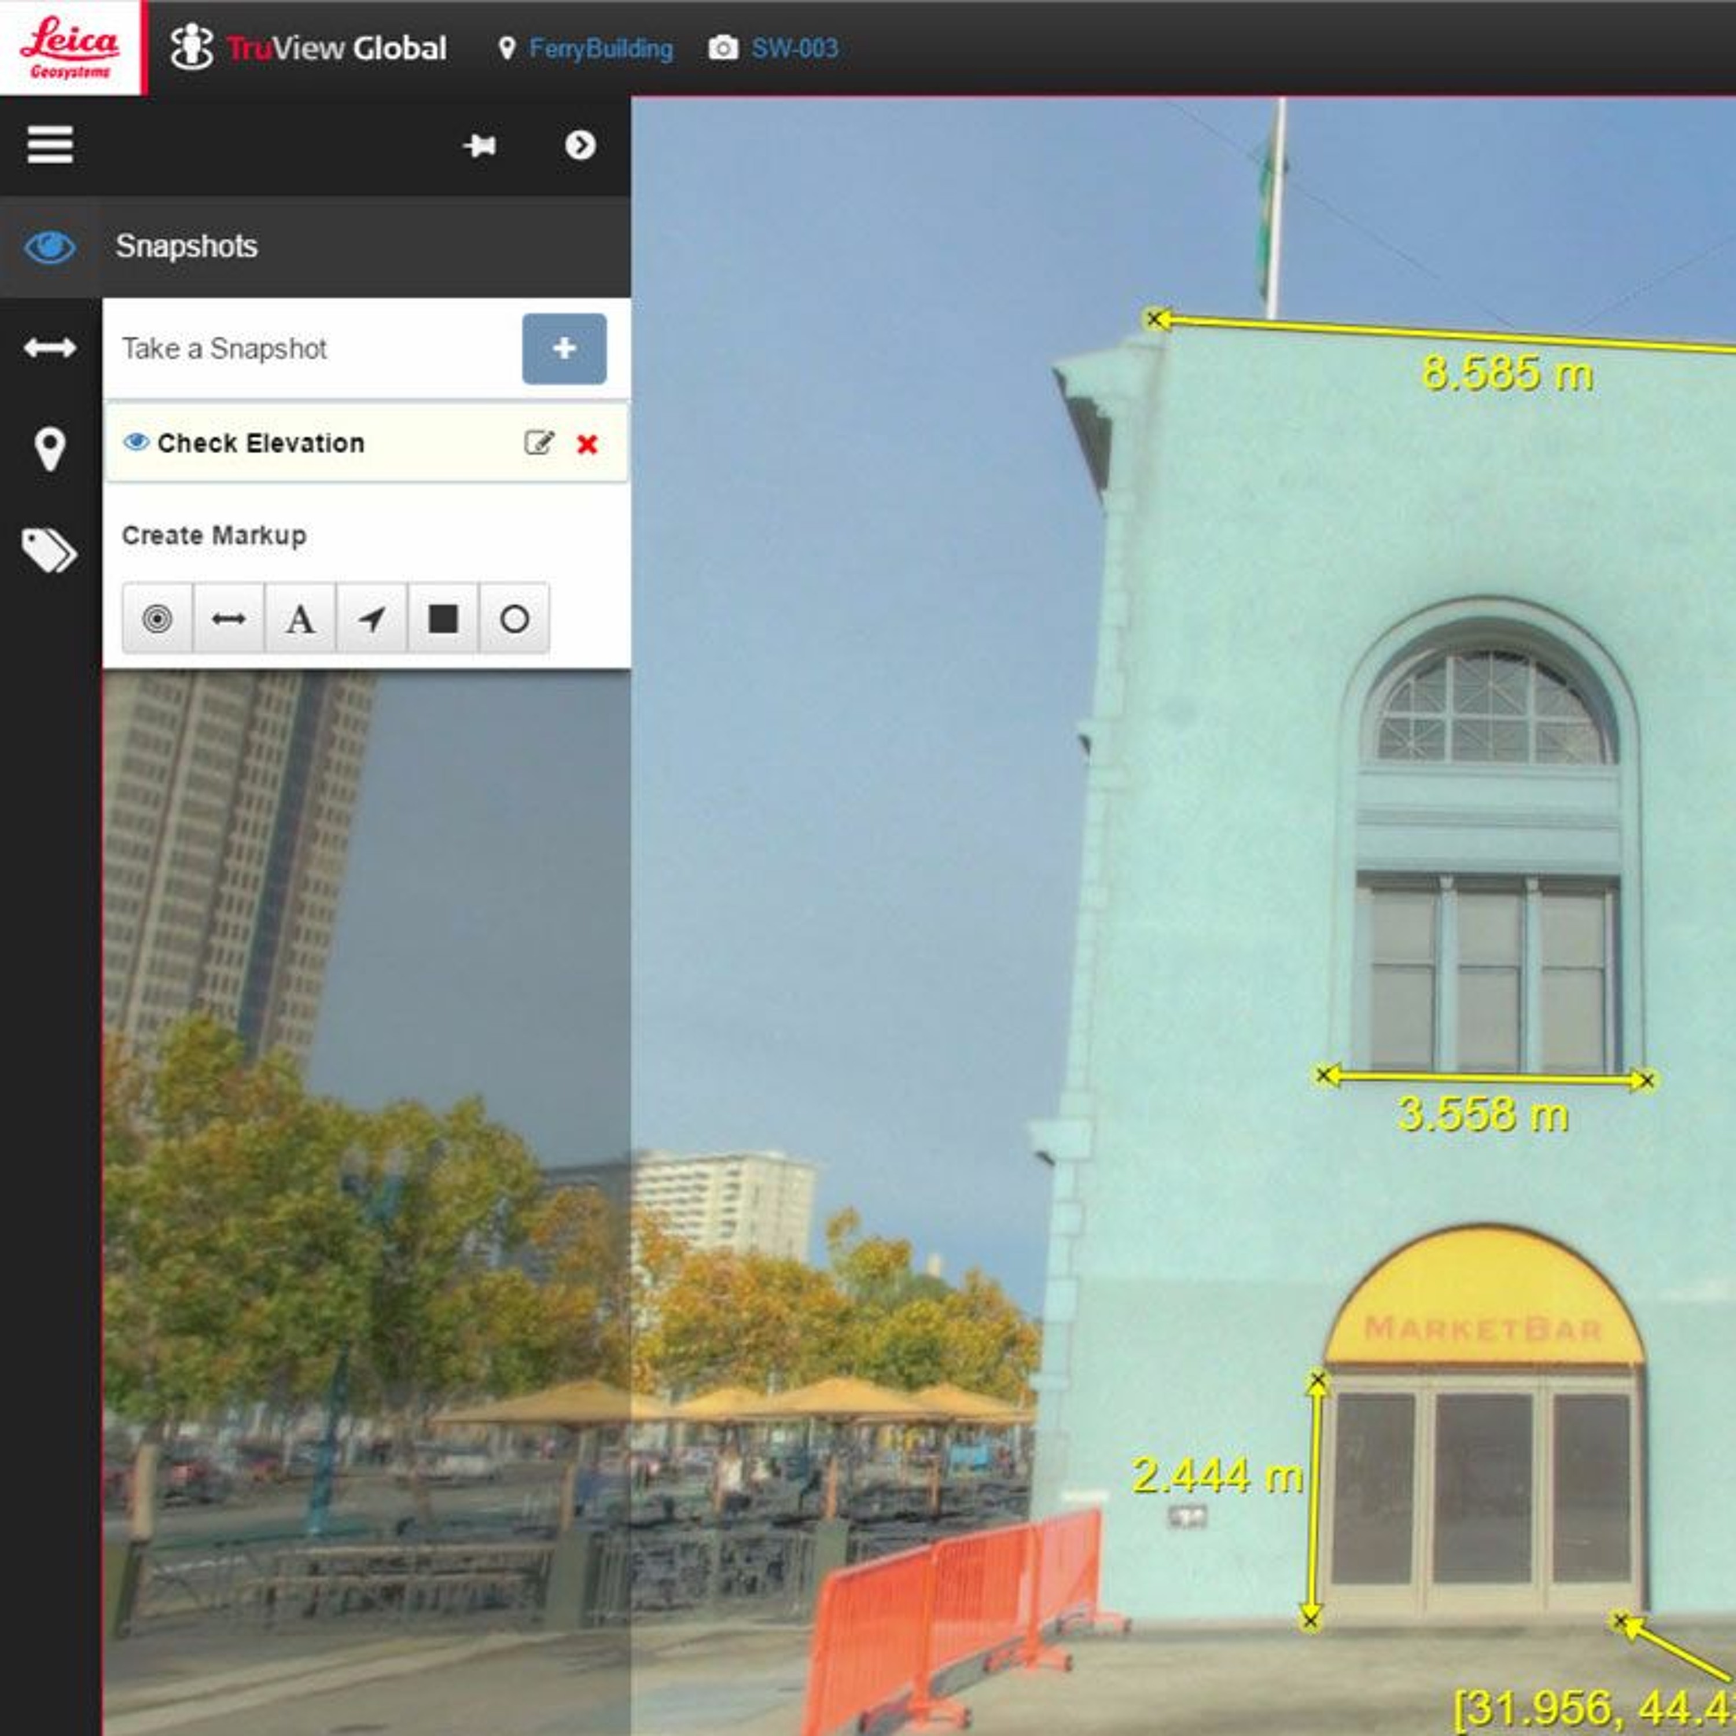Image resolution: width=1736 pixels, height=1736 pixels.
Task: Select the target point markup tool
Action: [x=157, y=618]
